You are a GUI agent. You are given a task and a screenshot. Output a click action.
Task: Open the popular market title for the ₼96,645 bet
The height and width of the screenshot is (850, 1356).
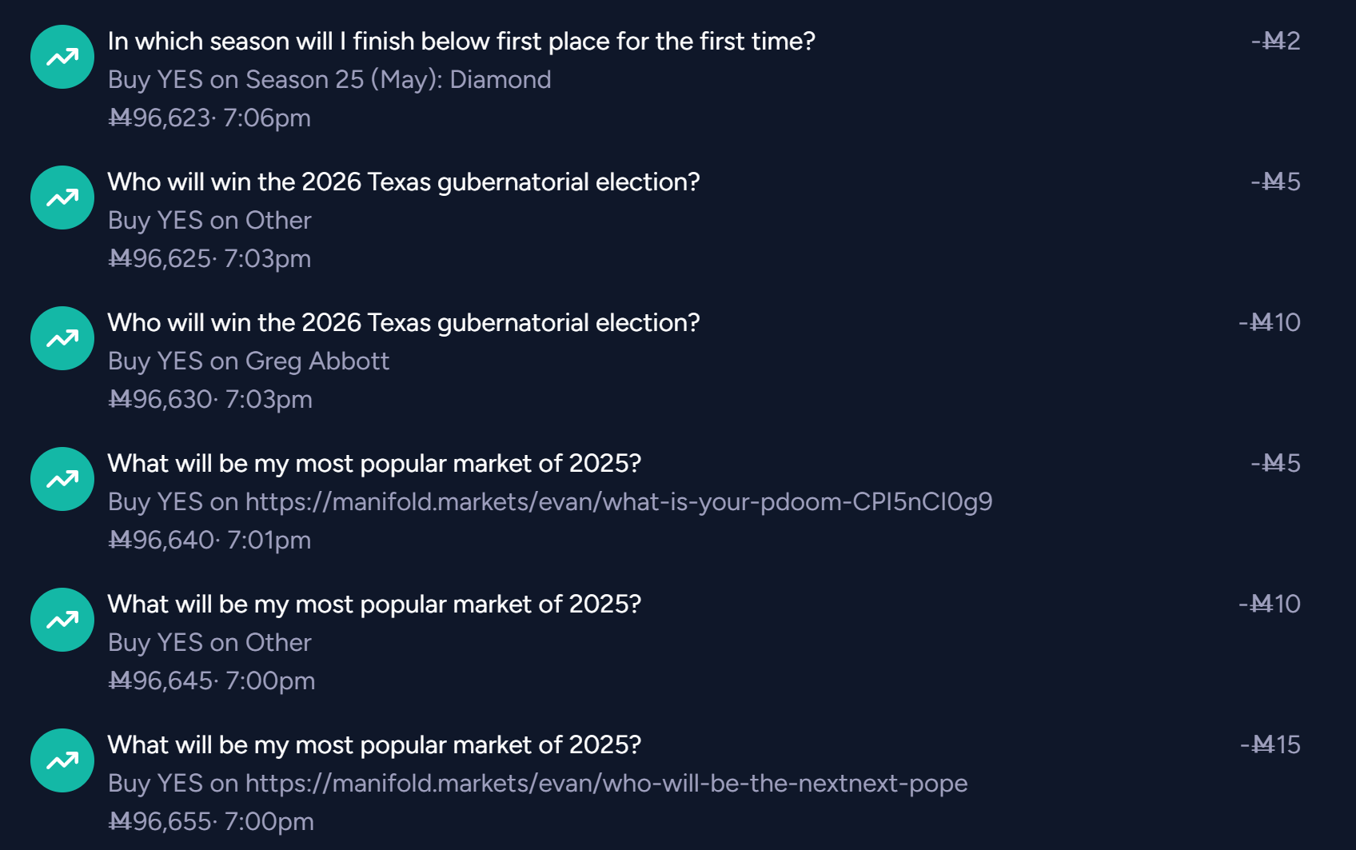374,604
